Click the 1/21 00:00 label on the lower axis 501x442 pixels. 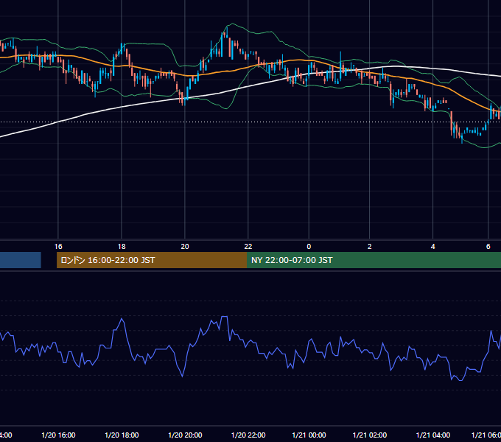[309, 435]
